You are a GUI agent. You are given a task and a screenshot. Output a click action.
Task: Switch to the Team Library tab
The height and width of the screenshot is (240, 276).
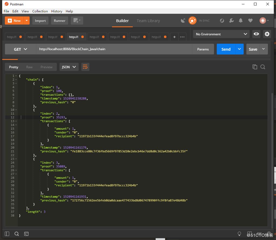[x=148, y=21]
